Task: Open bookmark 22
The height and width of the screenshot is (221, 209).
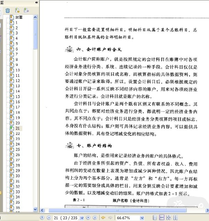Action: [17, 134]
